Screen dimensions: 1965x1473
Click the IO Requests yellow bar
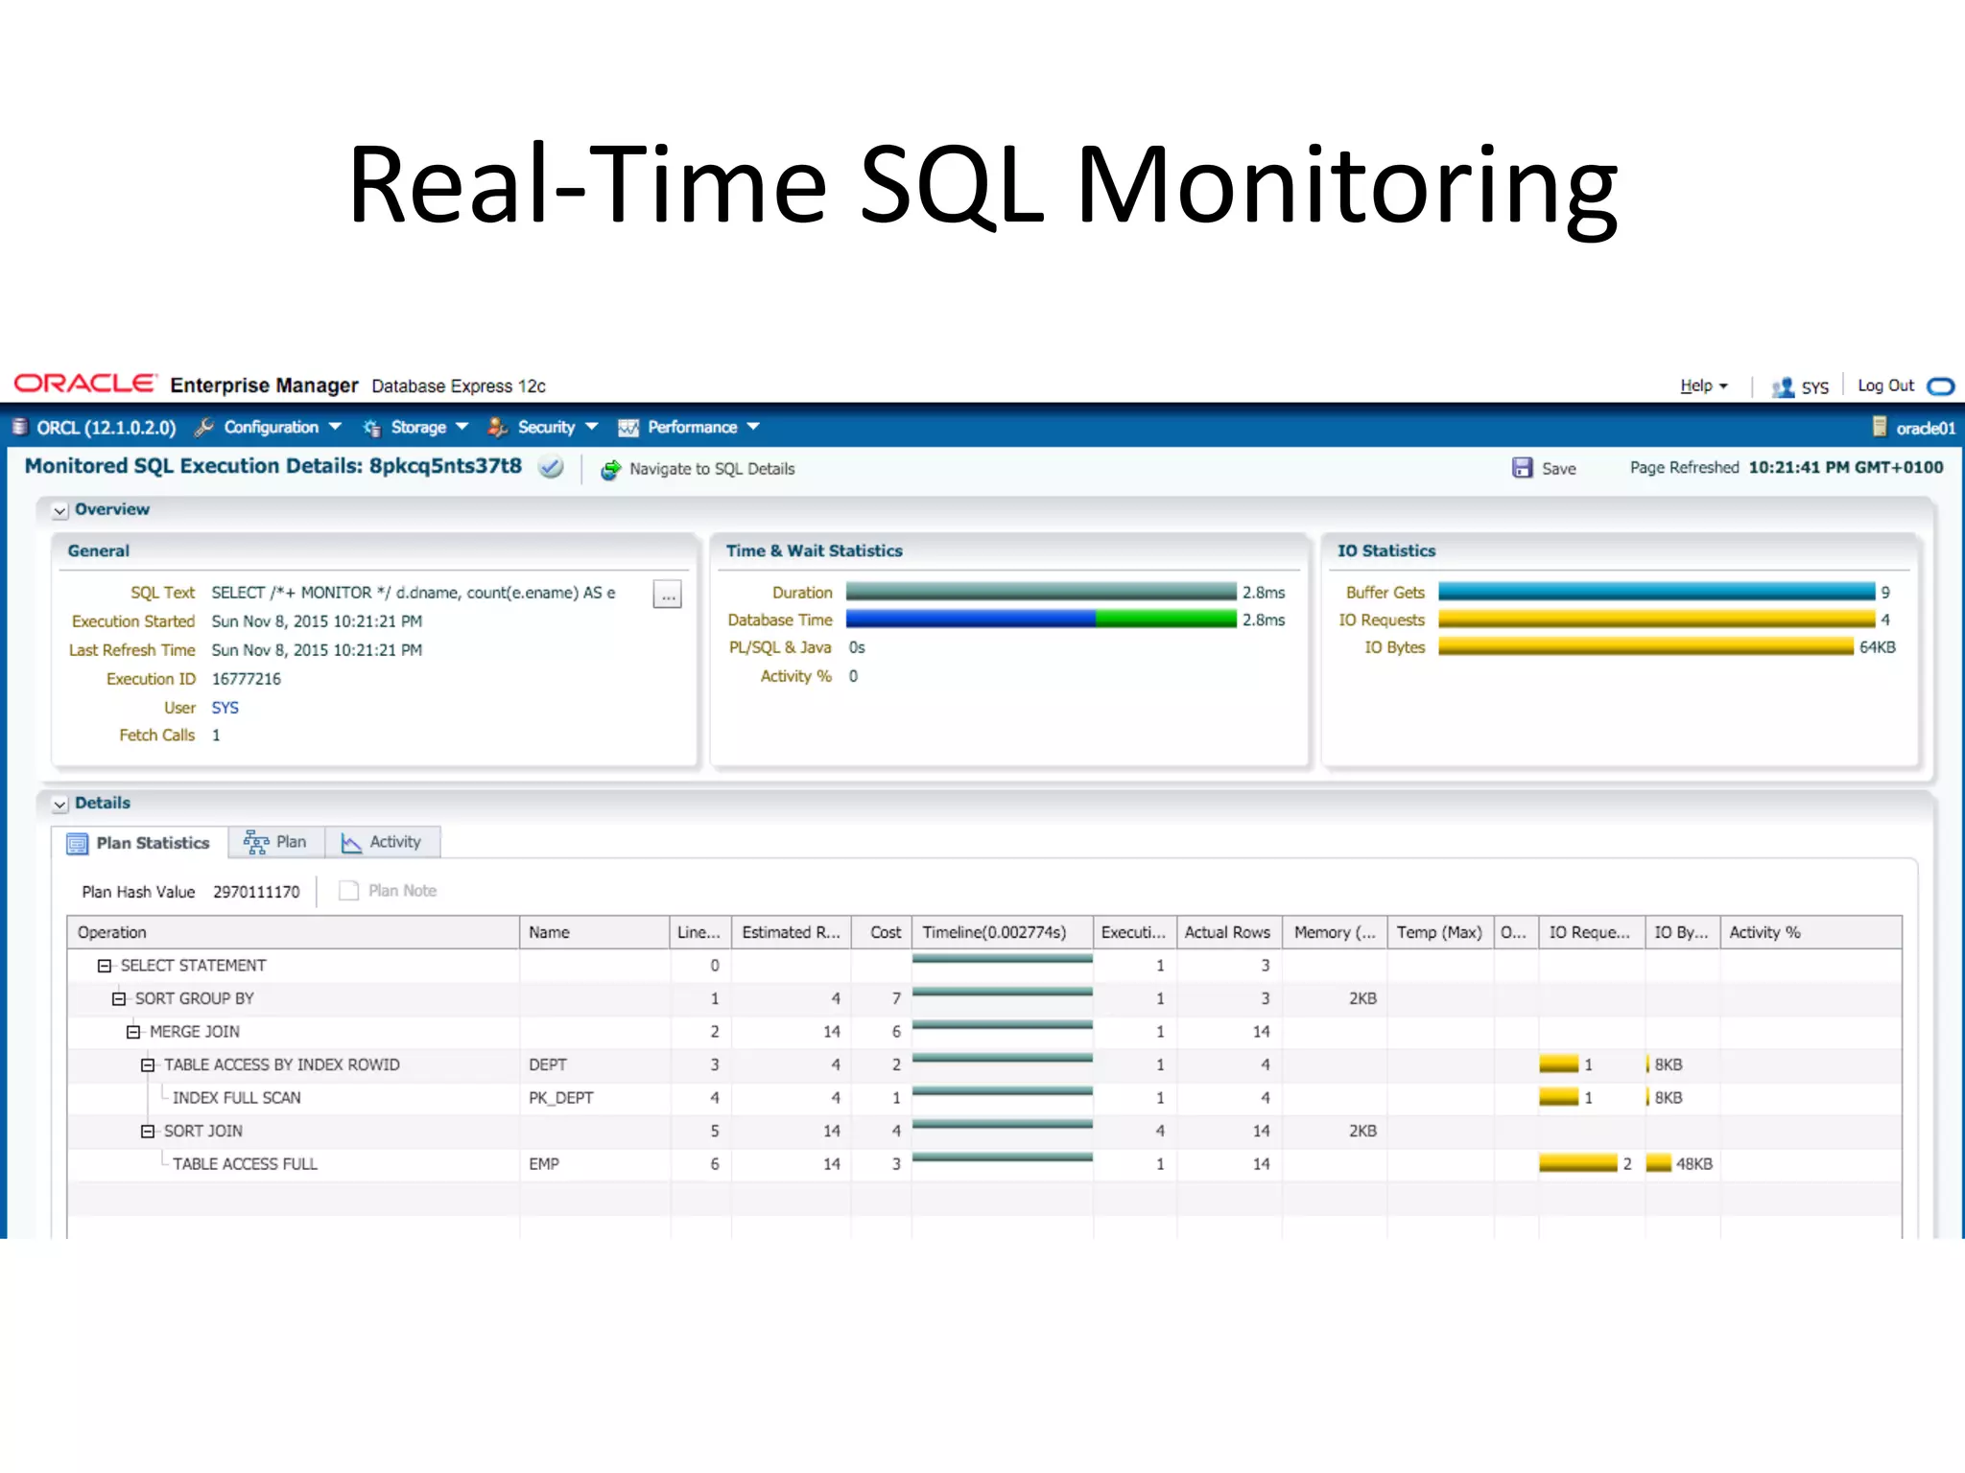[1657, 620]
